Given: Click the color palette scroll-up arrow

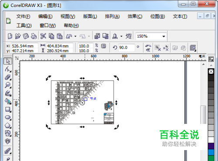Looking at the screenshot, I should click(x=211, y=65).
